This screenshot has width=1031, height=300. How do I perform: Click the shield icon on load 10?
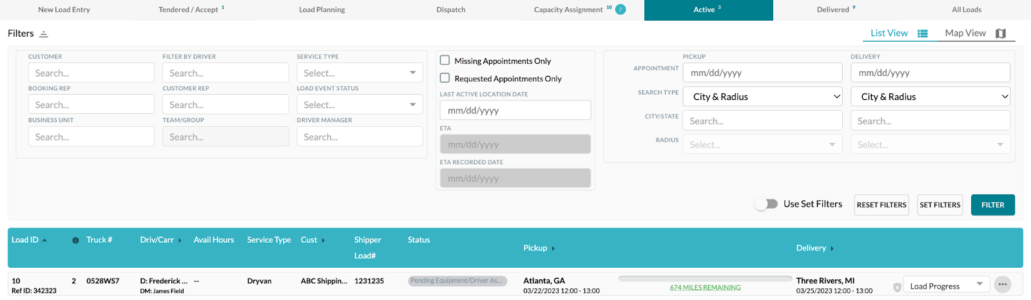click(897, 287)
